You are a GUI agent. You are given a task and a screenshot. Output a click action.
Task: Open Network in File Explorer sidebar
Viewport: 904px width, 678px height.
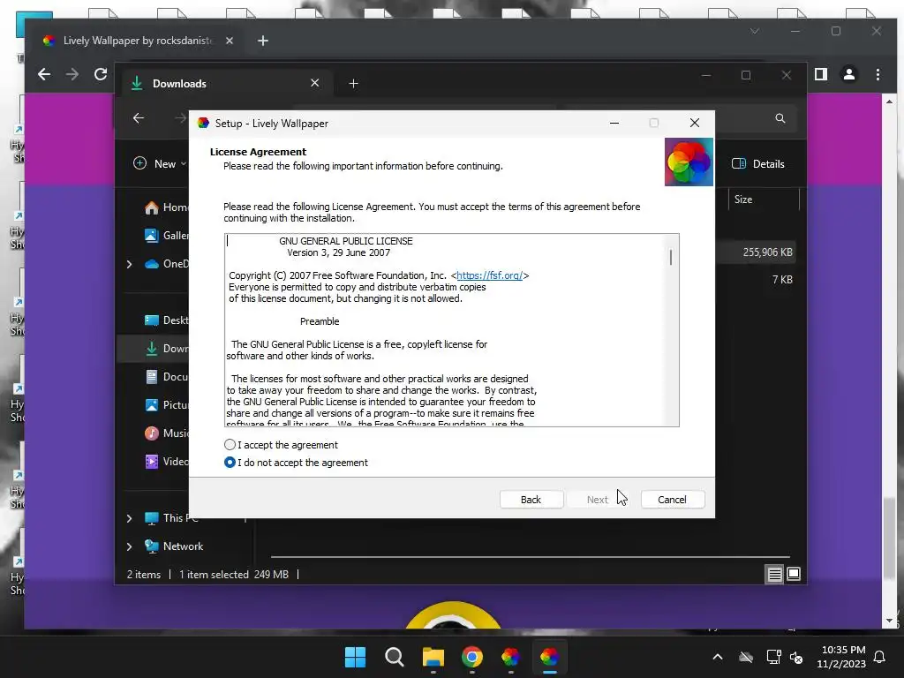tap(174, 546)
